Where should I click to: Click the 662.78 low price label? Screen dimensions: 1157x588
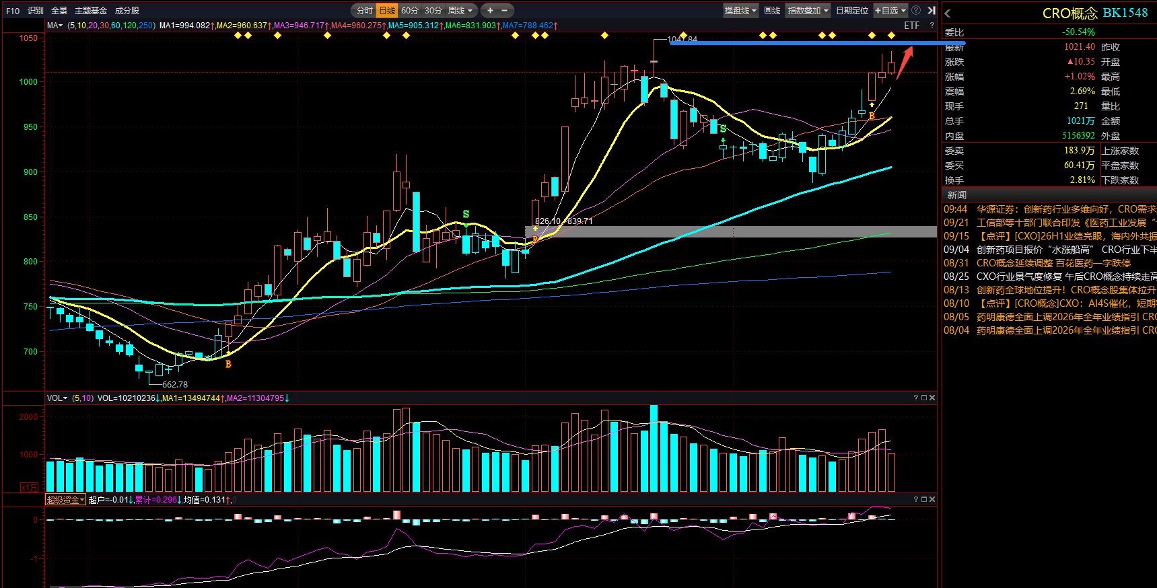pyautogui.click(x=175, y=385)
